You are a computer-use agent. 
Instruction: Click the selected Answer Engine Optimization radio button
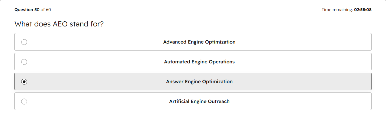pyautogui.click(x=24, y=82)
